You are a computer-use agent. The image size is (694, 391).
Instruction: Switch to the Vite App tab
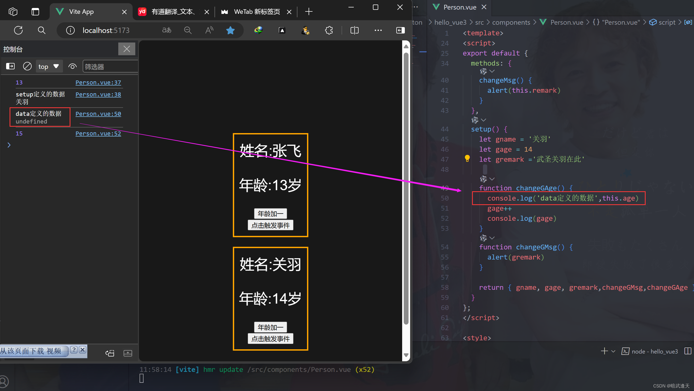[87, 12]
